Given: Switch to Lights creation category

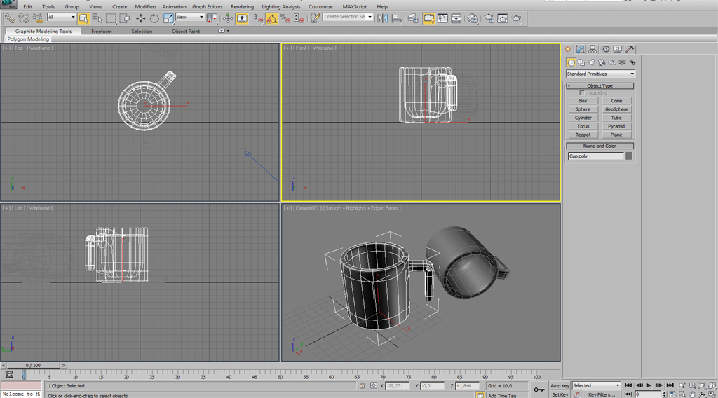Looking at the screenshot, I should click(x=592, y=62).
